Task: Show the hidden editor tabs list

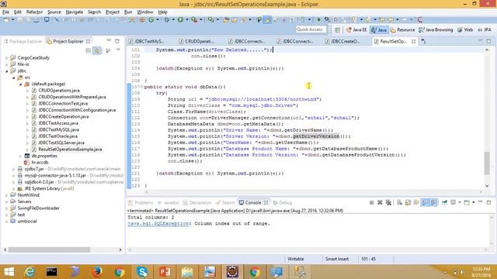Action: click(423, 41)
